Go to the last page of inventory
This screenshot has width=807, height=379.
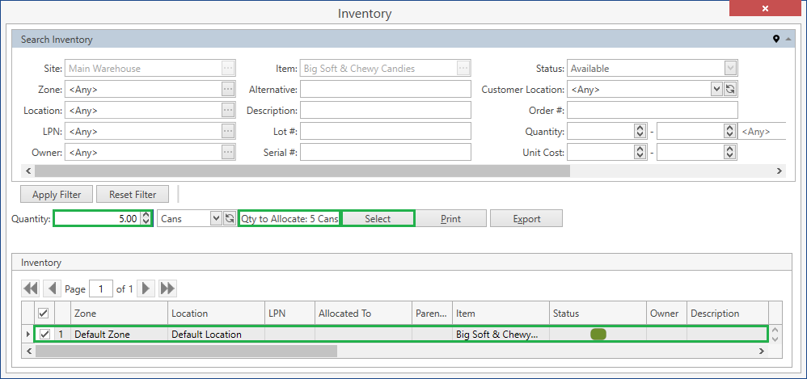coord(167,288)
